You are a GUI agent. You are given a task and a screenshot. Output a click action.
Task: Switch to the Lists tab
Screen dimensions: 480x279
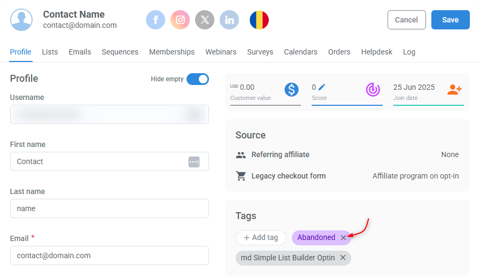click(x=50, y=52)
